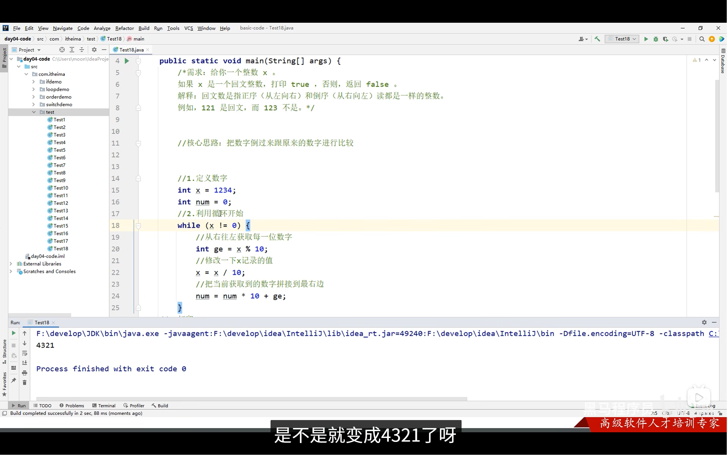The width and height of the screenshot is (727, 455).
Task: Open the Refactor menu
Action: (x=124, y=28)
